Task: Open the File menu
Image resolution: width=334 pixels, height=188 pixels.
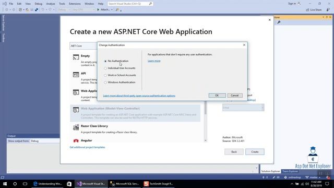Action: tap(11, 4)
